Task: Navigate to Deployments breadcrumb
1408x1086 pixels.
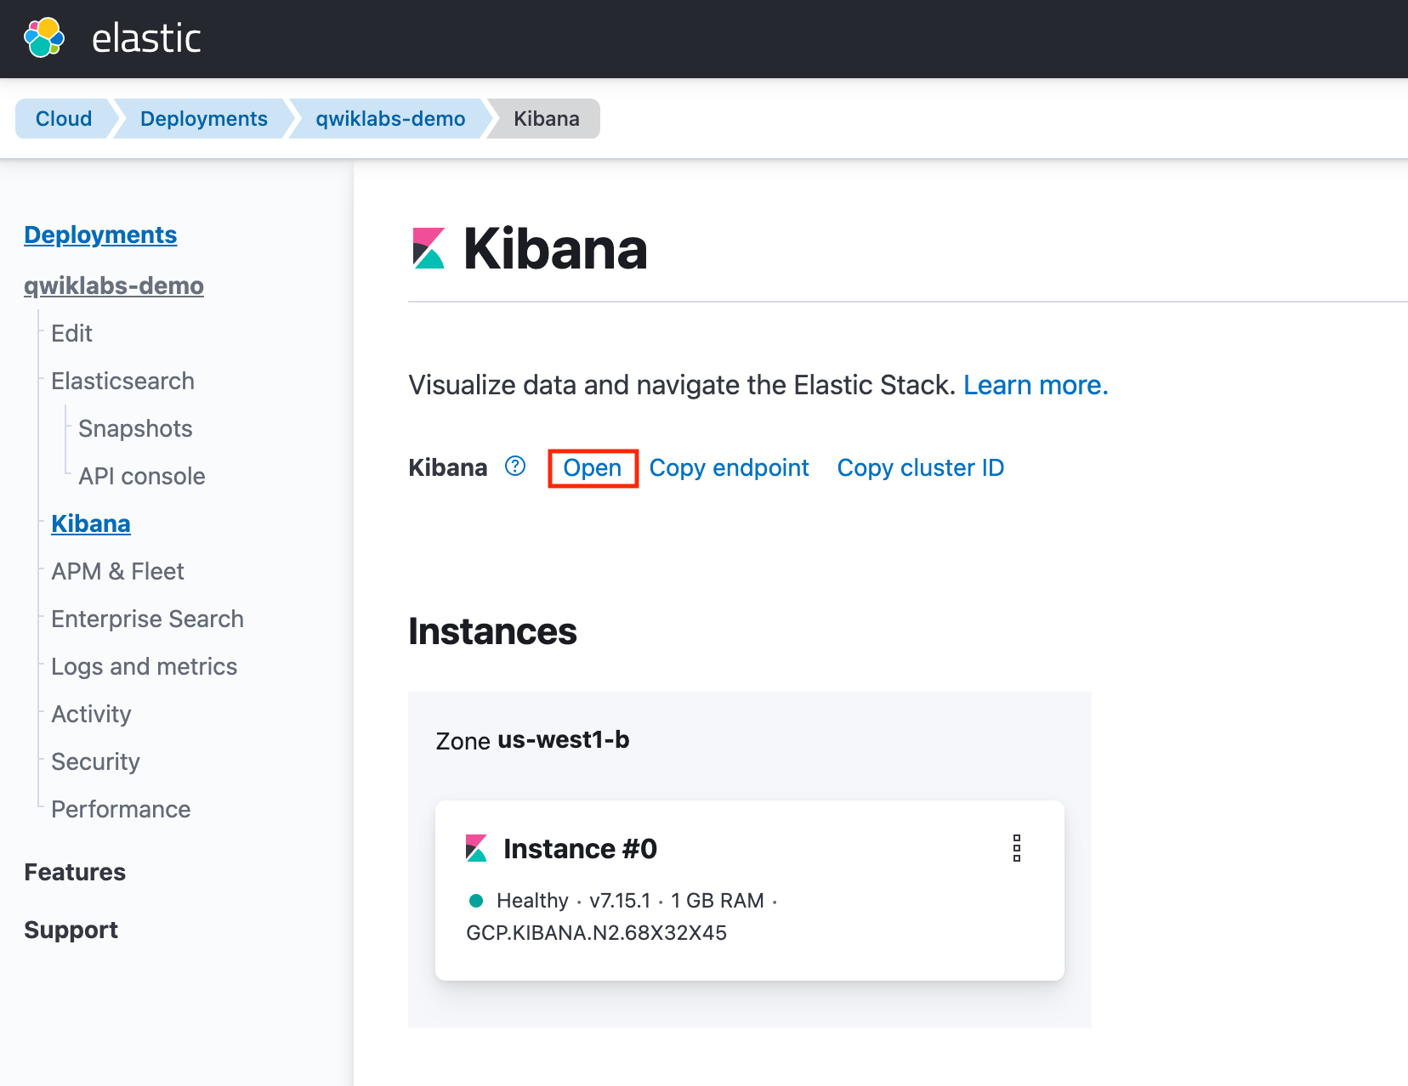Action: click(204, 119)
